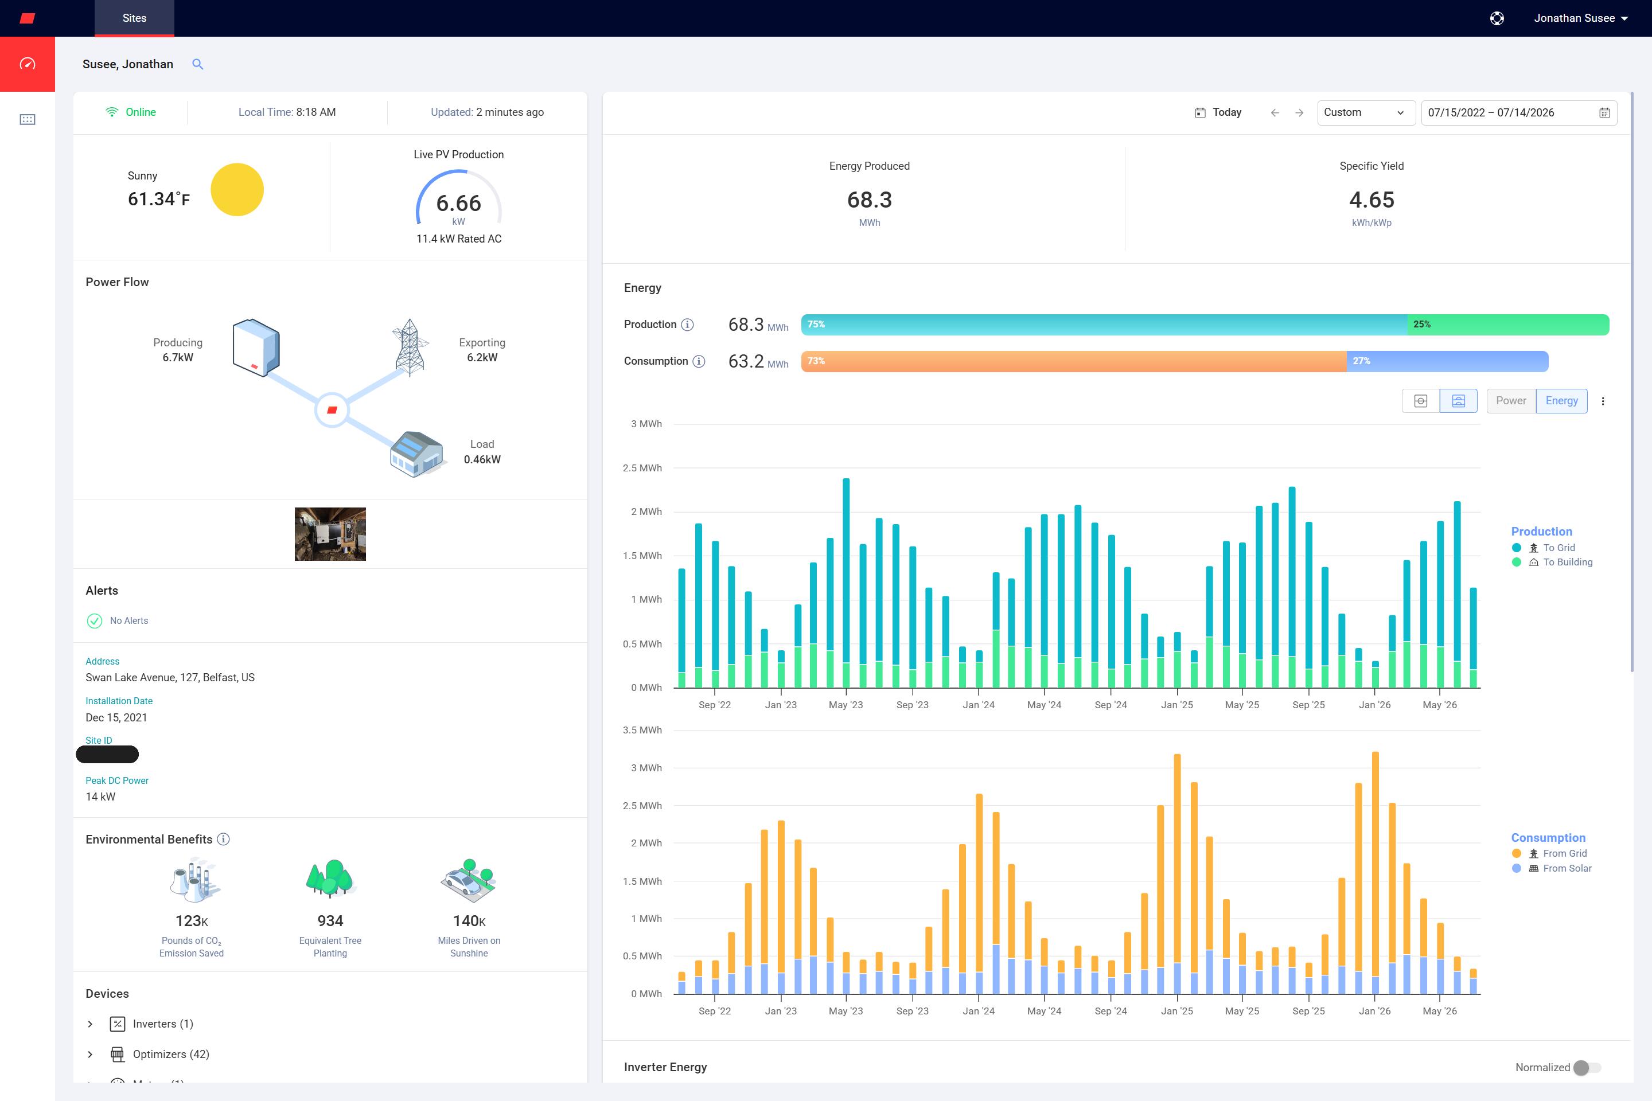Open the layout sidebar icon
This screenshot has height=1101, width=1652.
28,119
